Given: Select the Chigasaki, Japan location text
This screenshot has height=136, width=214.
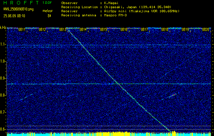Looking at the screenshot, I should click(138, 7).
